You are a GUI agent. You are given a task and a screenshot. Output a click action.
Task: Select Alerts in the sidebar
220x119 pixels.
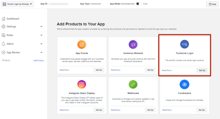coord(10,44)
